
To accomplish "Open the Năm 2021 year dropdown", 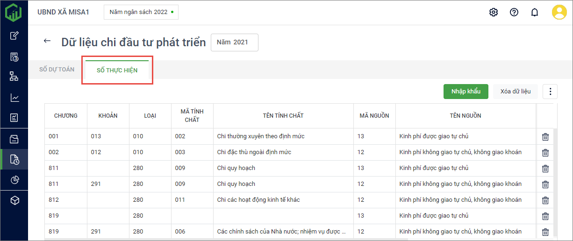I will pos(234,42).
